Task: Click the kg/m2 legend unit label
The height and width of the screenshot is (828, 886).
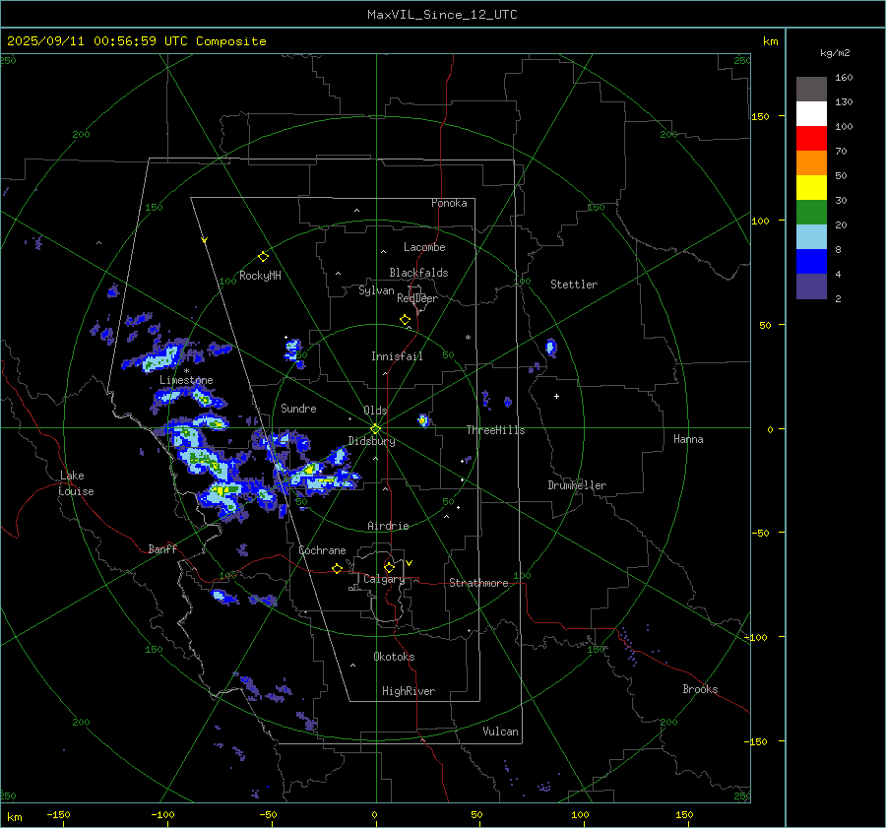Action: coord(835,52)
